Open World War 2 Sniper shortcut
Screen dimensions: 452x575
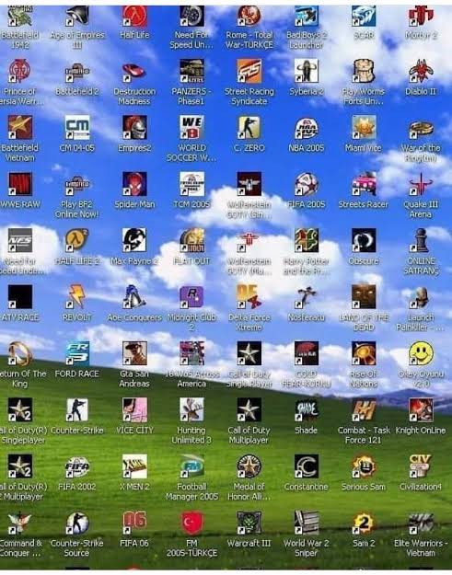(307, 523)
